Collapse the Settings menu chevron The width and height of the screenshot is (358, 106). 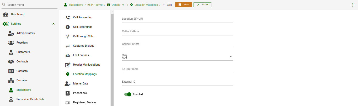coord(54,24)
